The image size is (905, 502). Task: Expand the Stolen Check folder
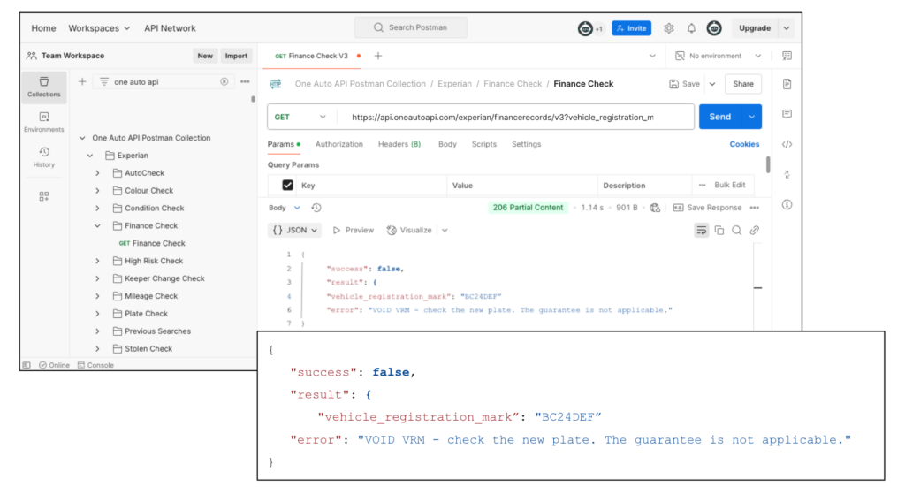pyautogui.click(x=97, y=349)
